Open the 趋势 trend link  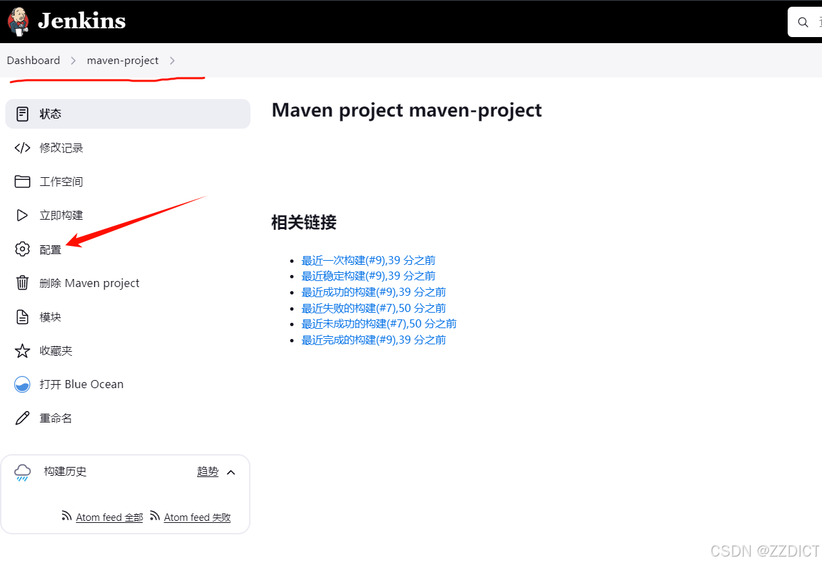207,472
